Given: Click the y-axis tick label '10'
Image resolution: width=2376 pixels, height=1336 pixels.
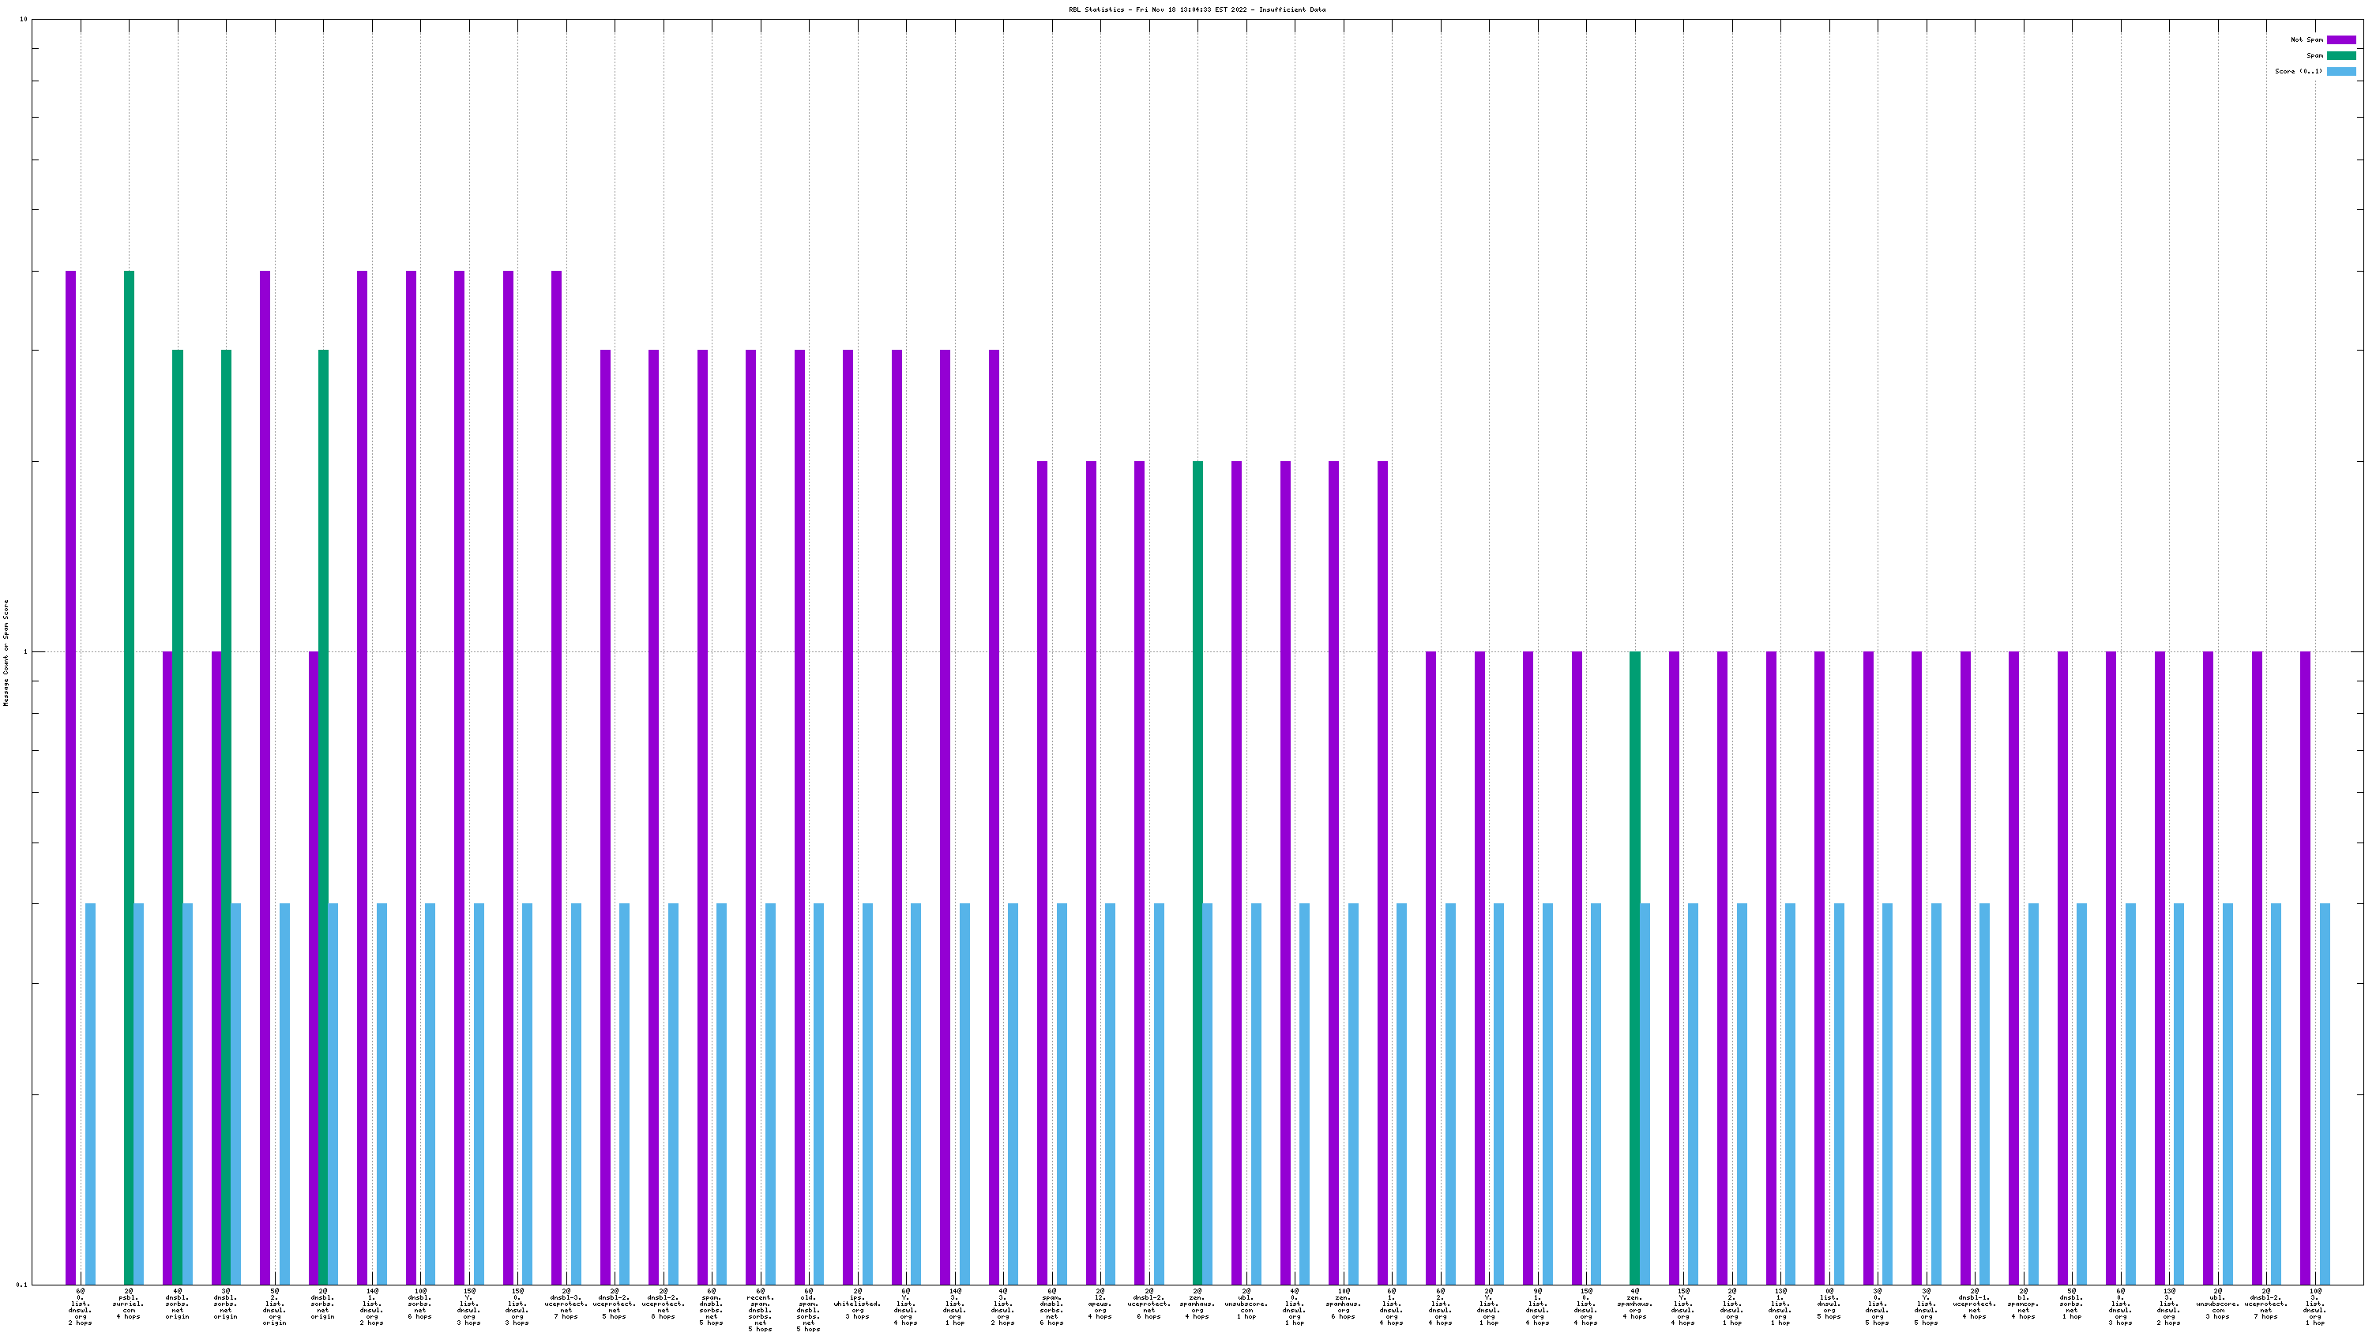Looking at the screenshot, I should pyautogui.click(x=23, y=20).
